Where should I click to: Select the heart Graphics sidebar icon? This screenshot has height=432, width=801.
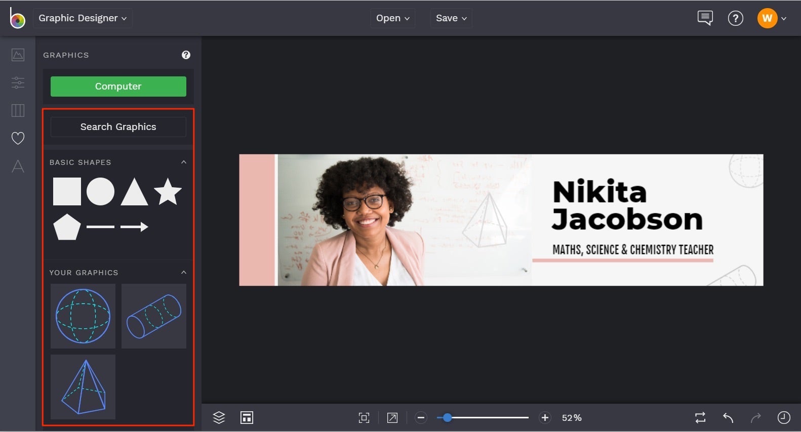18,138
